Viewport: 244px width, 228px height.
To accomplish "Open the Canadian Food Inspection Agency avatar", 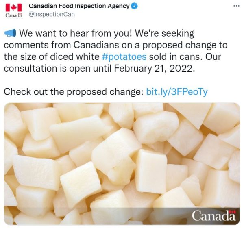I will coord(13,10).
